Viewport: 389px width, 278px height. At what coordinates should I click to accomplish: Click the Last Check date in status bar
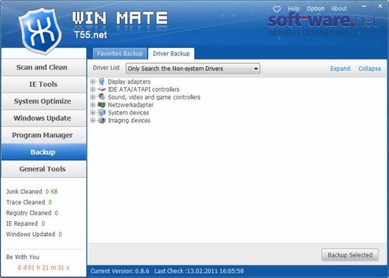(x=199, y=271)
